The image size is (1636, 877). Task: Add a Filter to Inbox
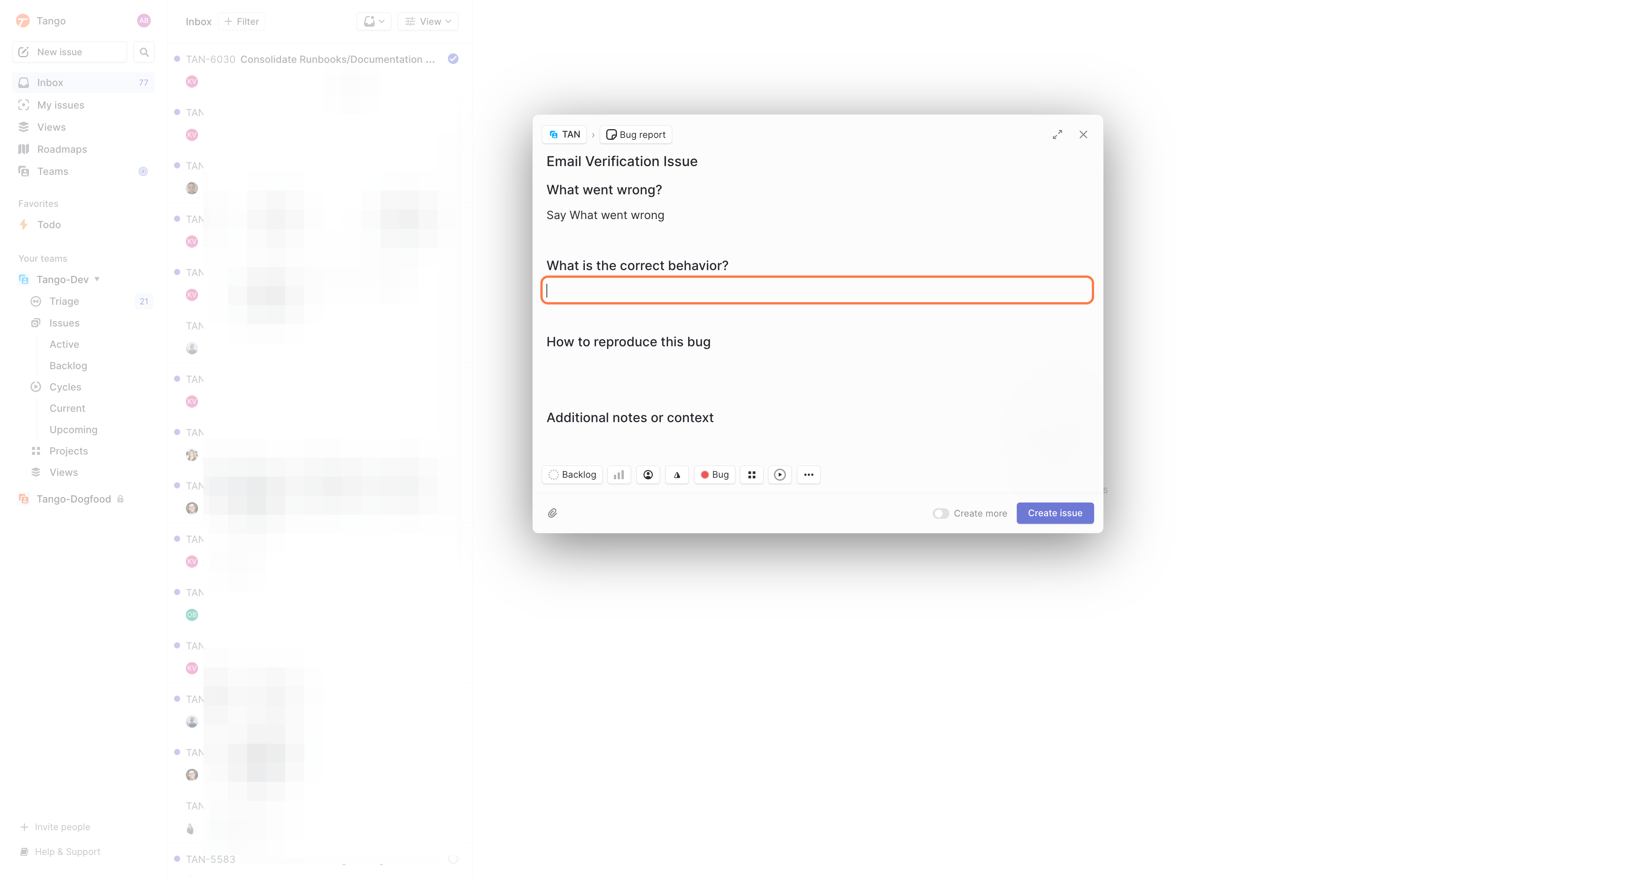click(242, 22)
